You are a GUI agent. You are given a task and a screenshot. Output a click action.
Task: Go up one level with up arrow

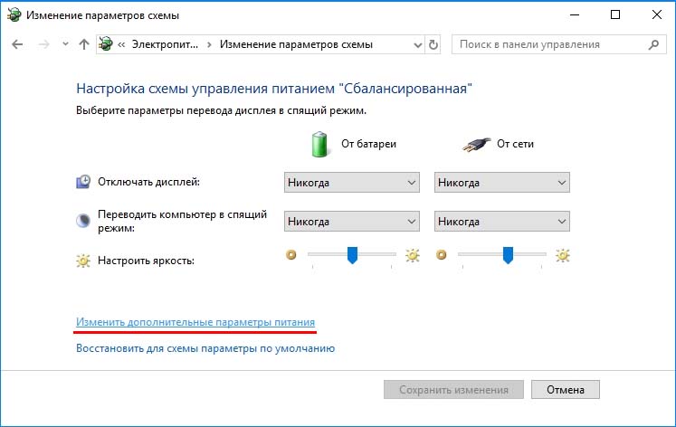pos(84,44)
